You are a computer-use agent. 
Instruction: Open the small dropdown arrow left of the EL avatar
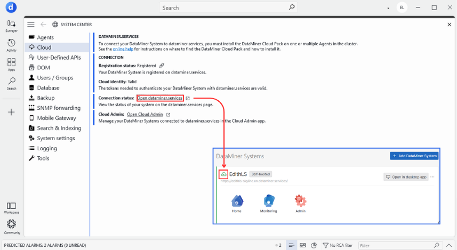click(x=388, y=8)
